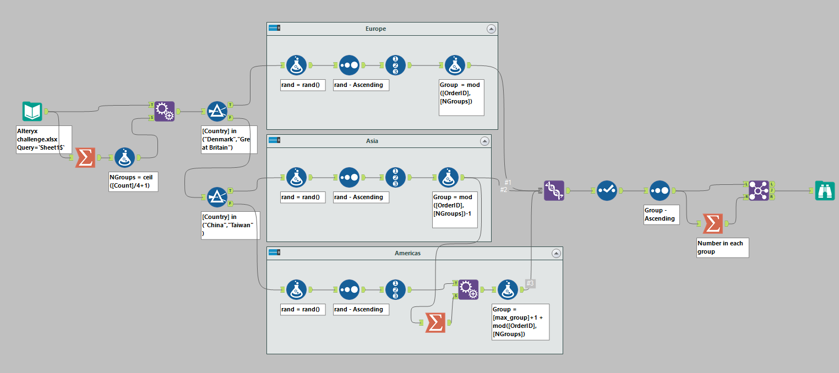Screen dimensions: 839x373
Task: Select the Filter tool for China and Taiwan
Action: (217, 195)
